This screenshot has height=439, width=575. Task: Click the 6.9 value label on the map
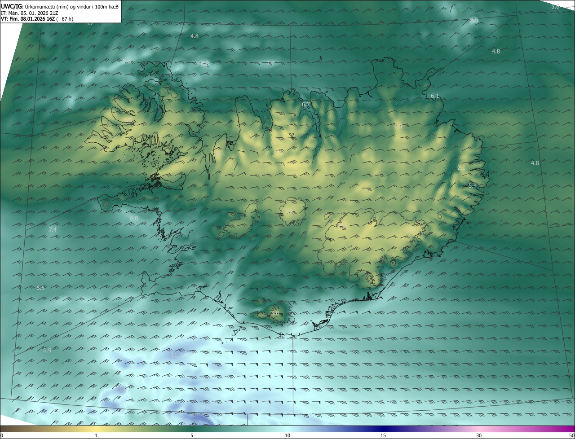47,350
